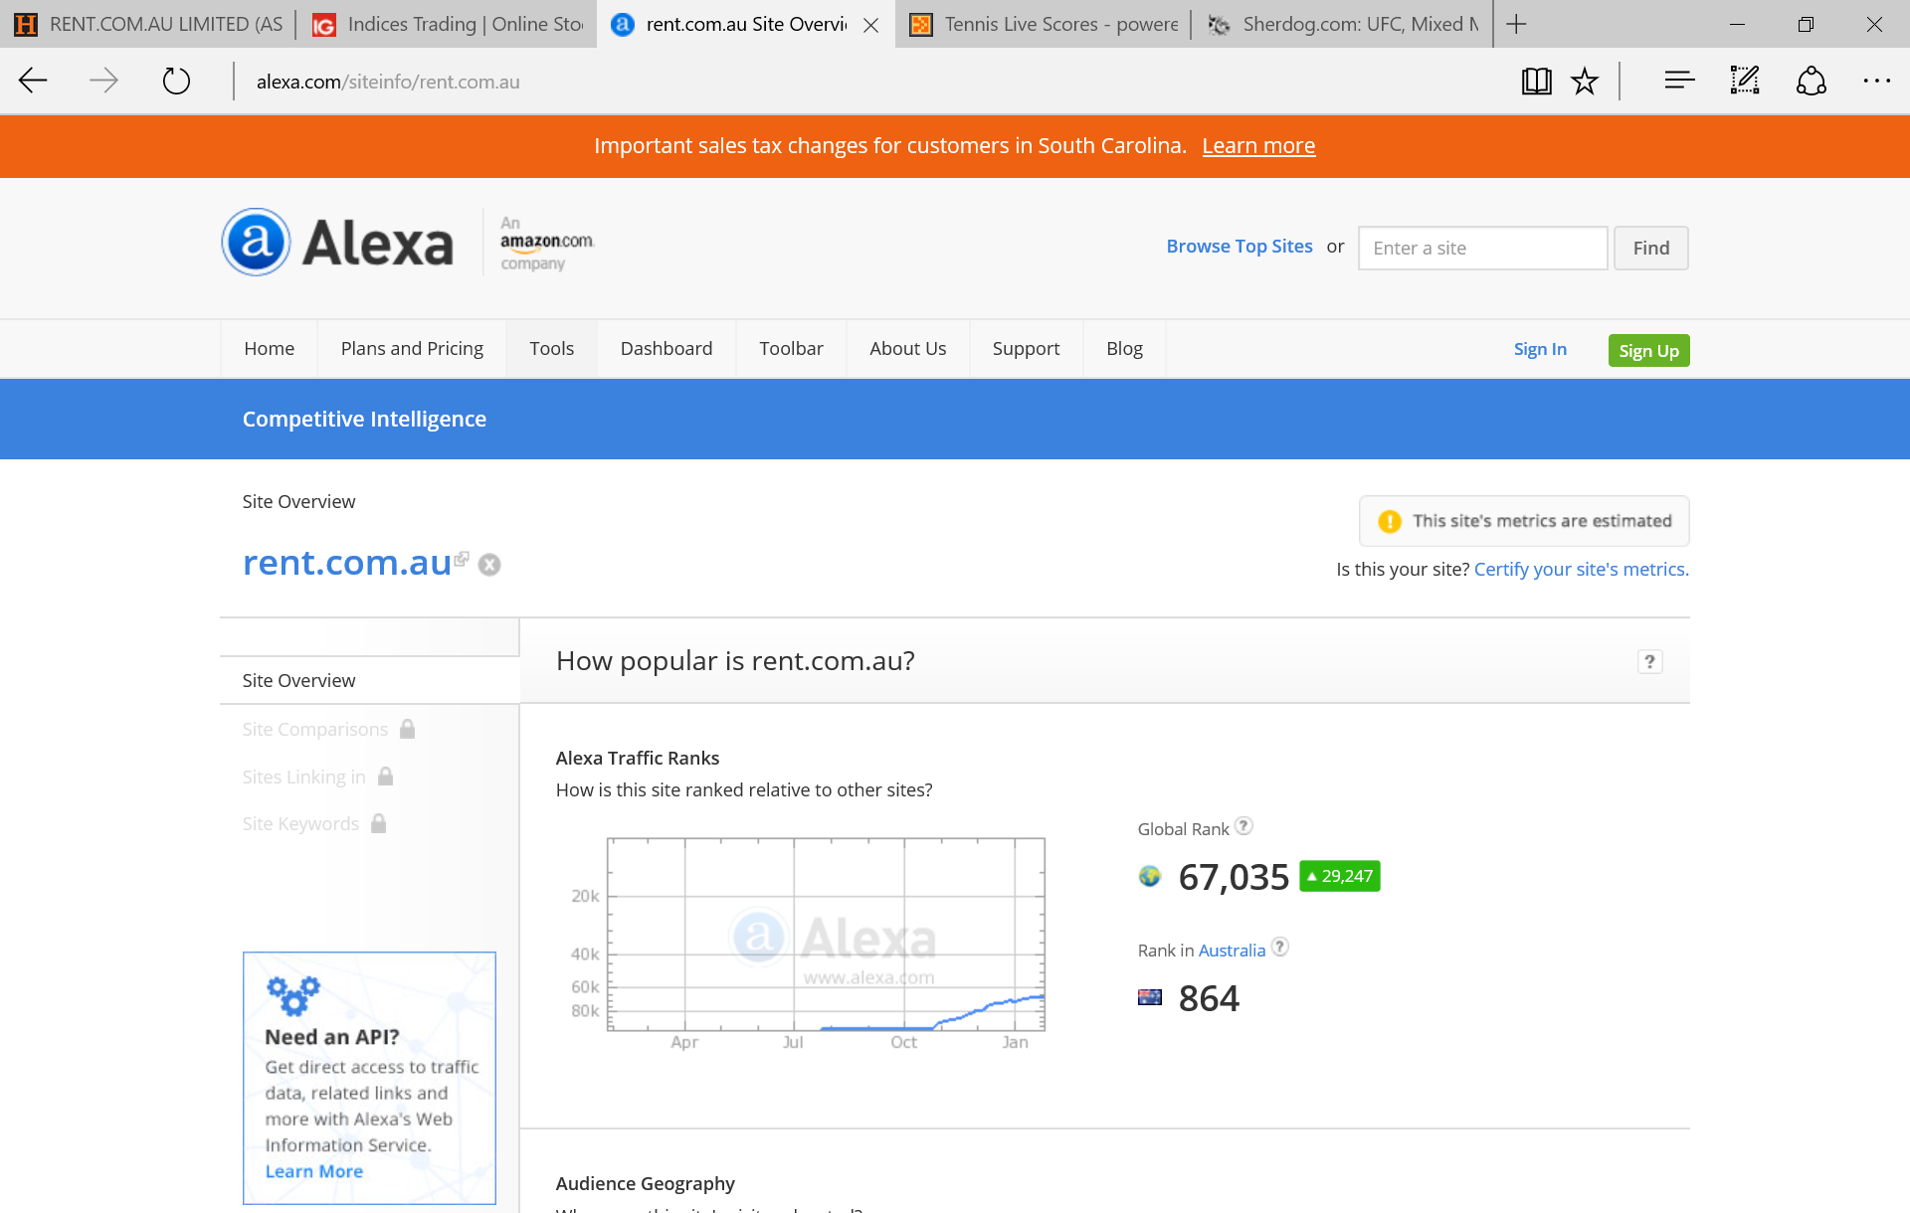
Task: Select Site Overview in sidebar
Action: coord(370,680)
